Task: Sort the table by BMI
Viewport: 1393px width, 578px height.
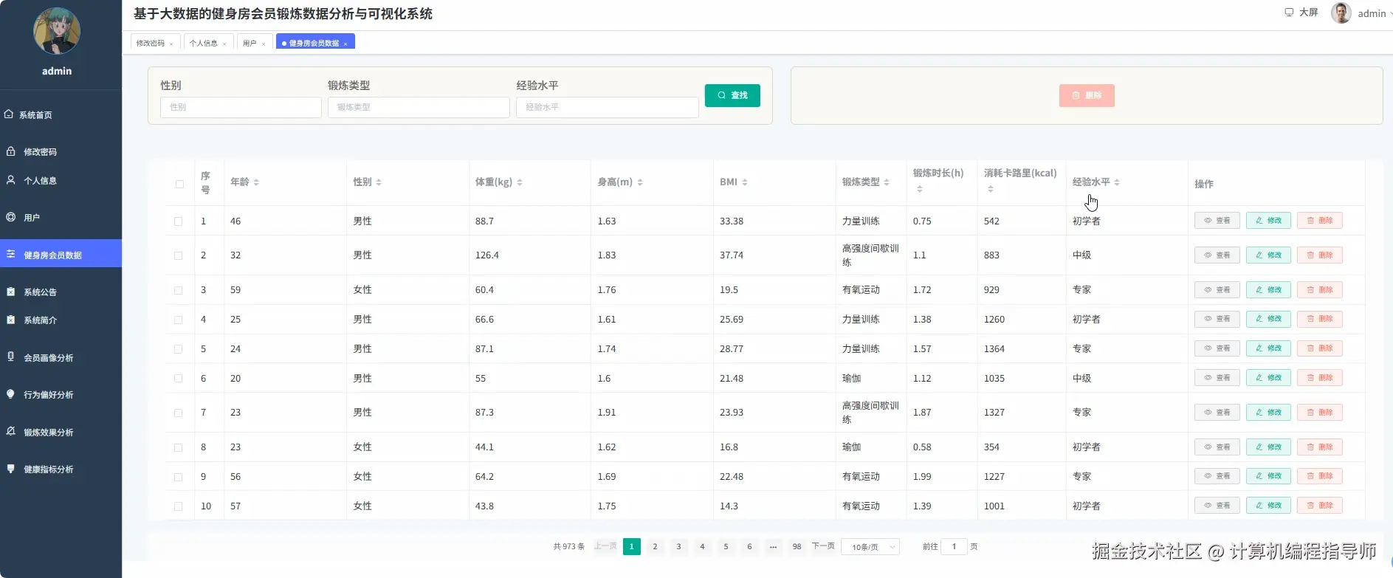Action: pyautogui.click(x=745, y=182)
